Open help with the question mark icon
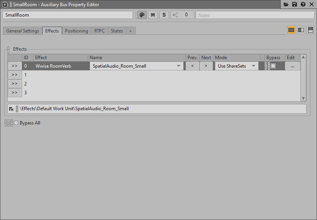The height and width of the screenshot is (220, 317). pyautogui.click(x=303, y=5)
